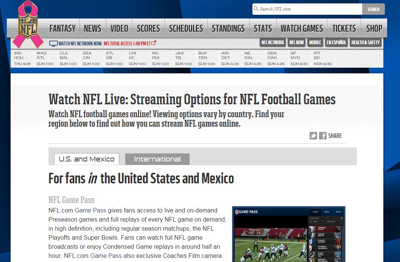Click the NFL shield logo
The width and height of the screenshot is (400, 262).
click(x=28, y=25)
